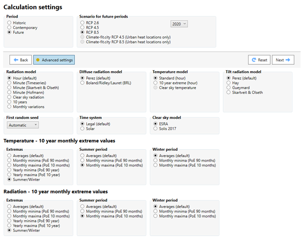Click the Back arrow button
This screenshot has width=306, height=240.
pyautogui.click(x=21, y=60)
